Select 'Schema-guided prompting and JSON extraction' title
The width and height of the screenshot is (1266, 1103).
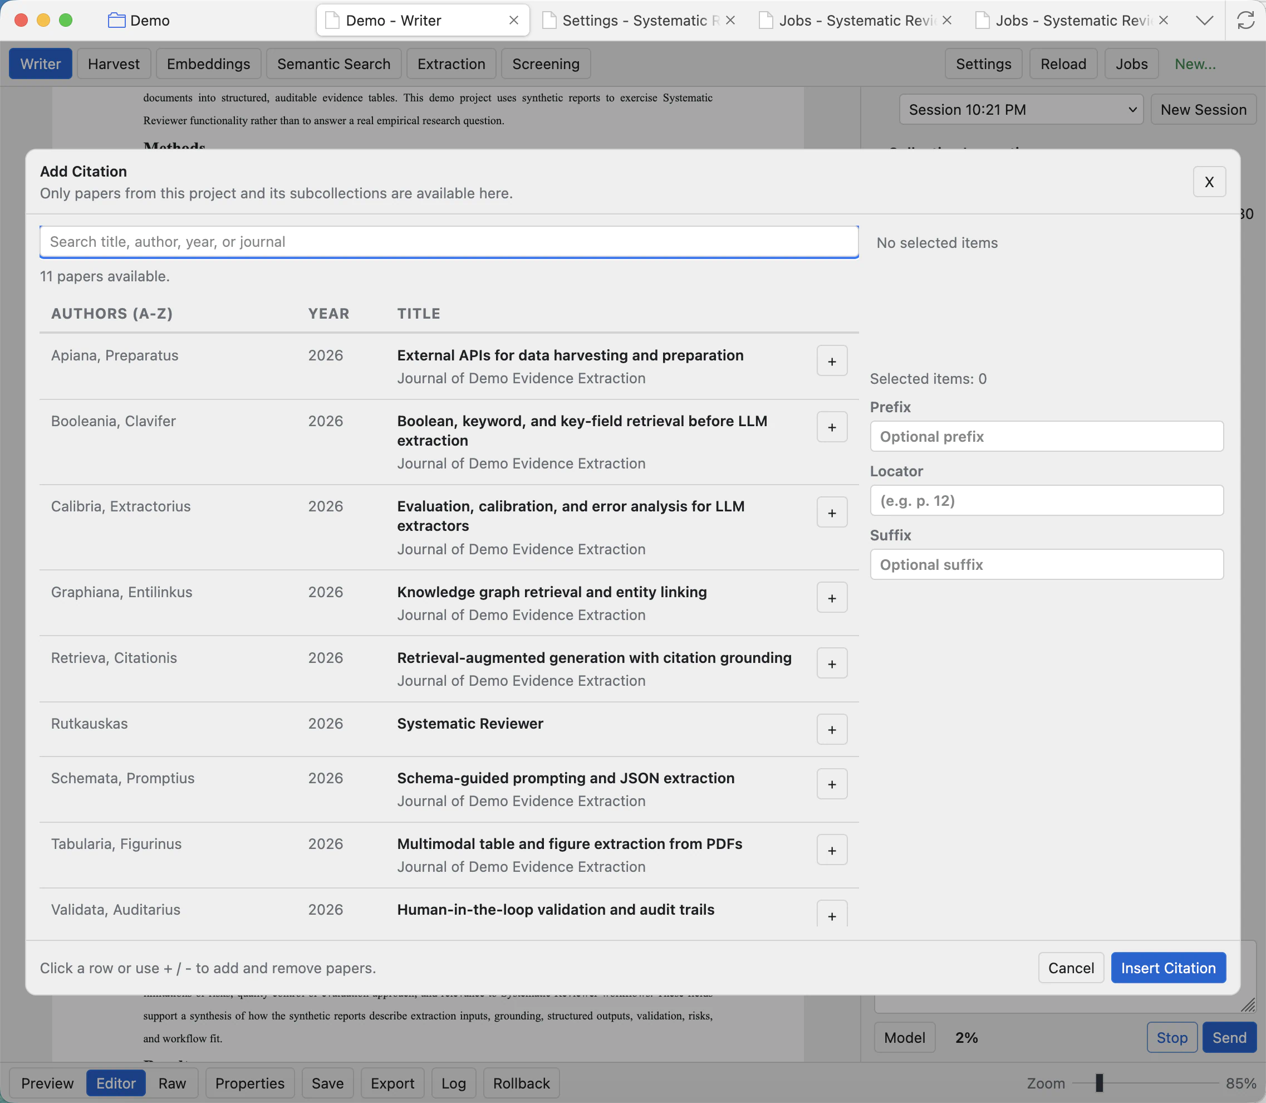point(565,778)
